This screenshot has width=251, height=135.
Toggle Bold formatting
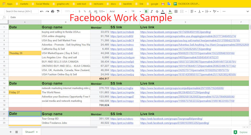(146, 11)
